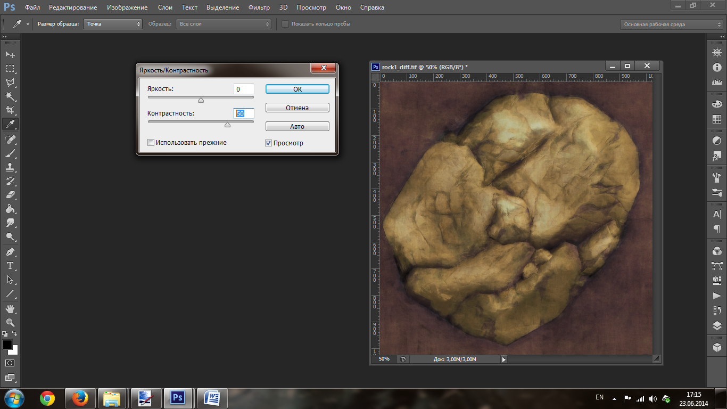Open the Firefox taskbar icon
Viewport: 727px width, 409px height.
(80, 398)
